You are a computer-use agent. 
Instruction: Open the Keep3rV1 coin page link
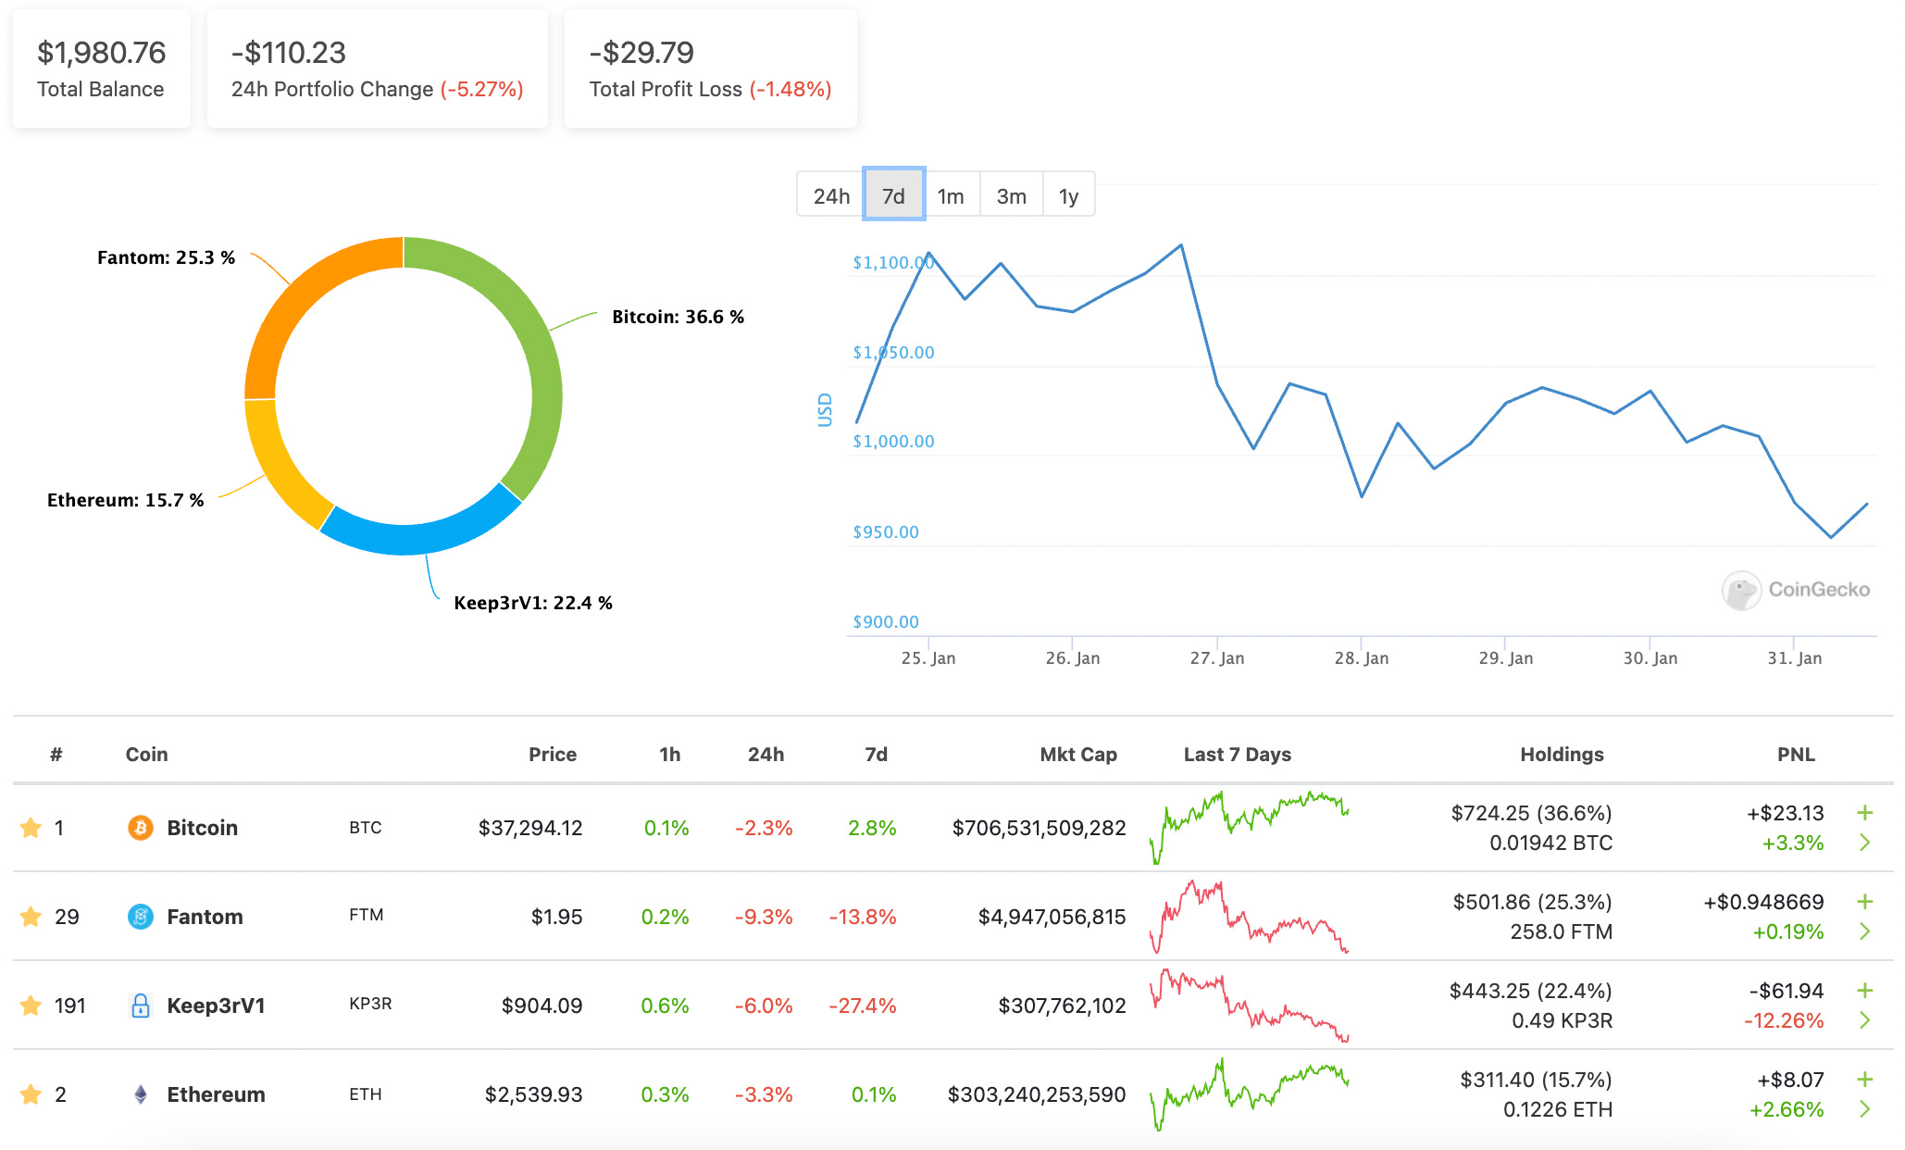[216, 1006]
